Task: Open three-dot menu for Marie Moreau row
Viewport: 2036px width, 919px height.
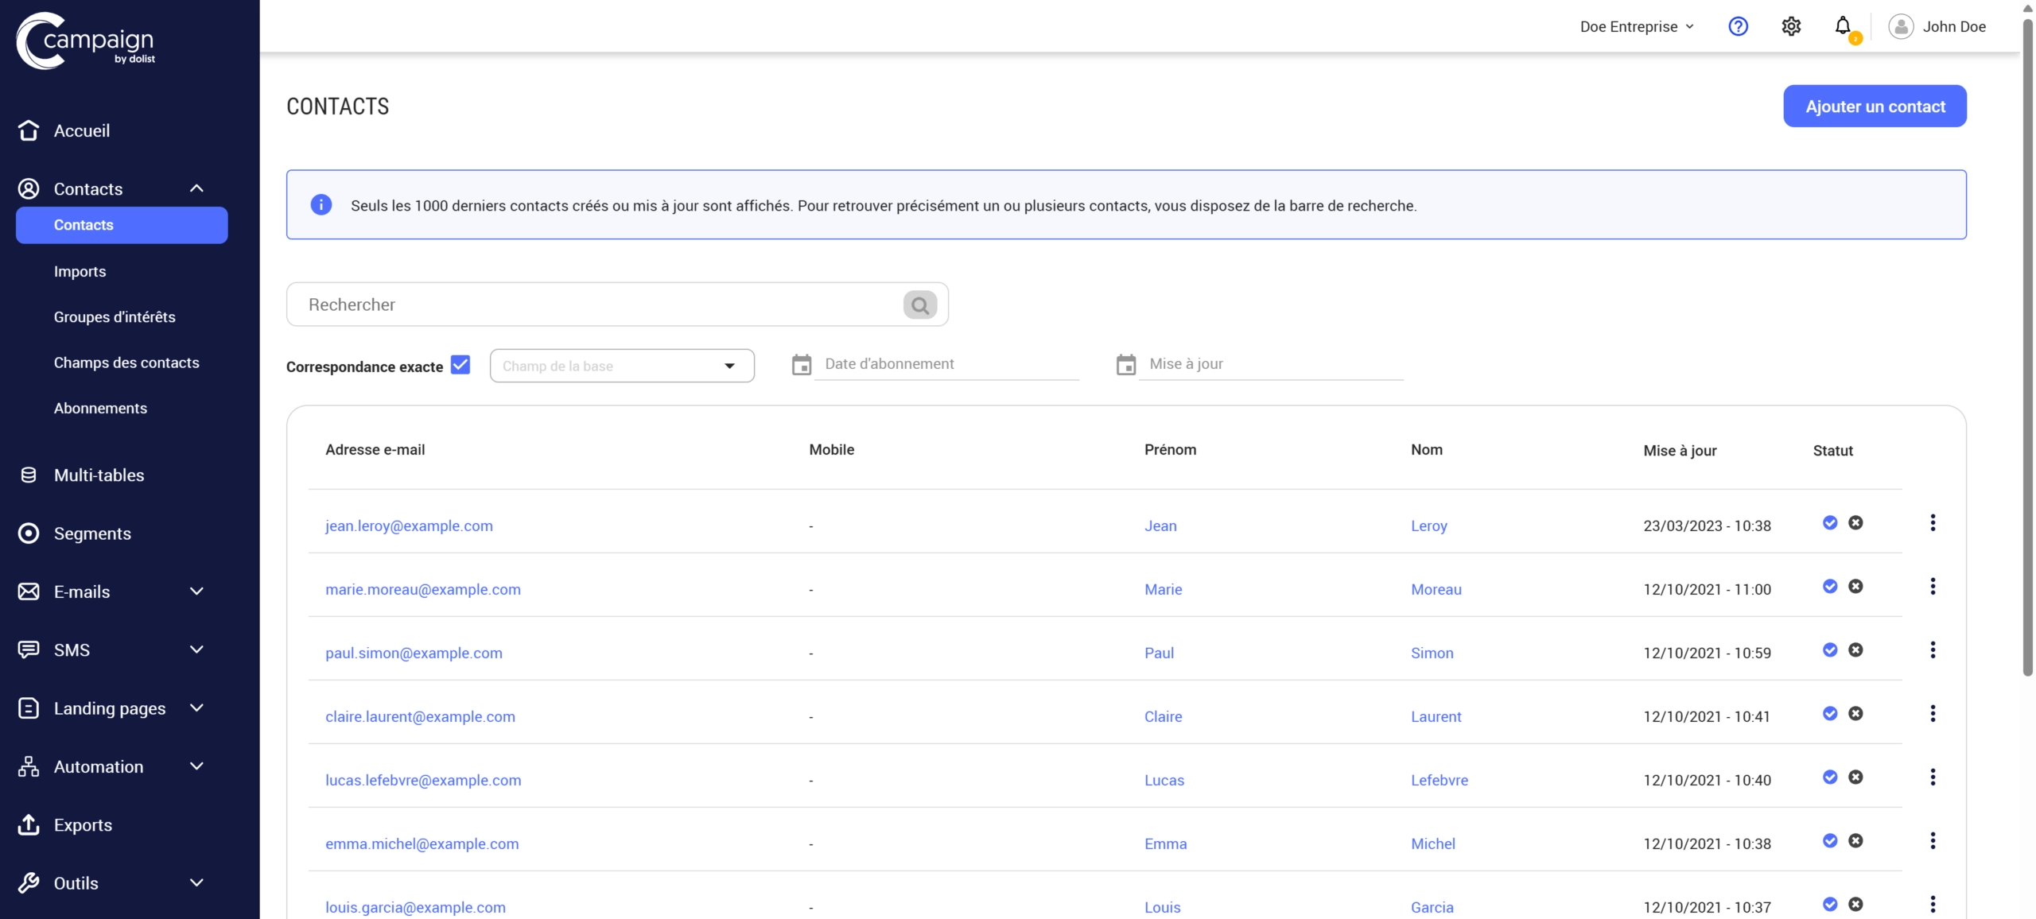Action: [x=1933, y=586]
